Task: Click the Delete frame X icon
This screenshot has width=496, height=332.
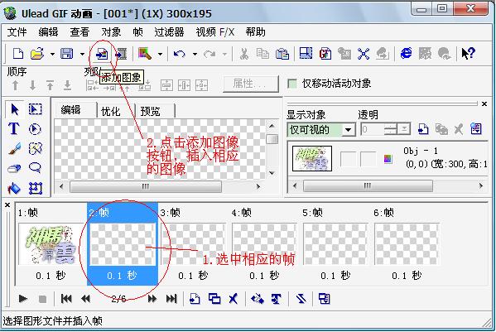Action: click(234, 299)
